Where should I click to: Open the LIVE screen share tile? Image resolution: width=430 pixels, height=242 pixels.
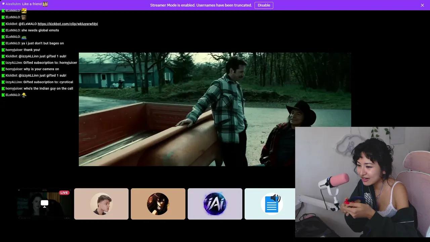44,204
